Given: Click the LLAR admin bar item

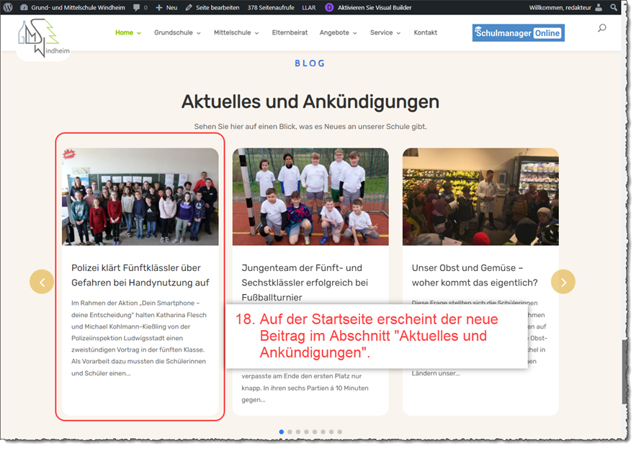Looking at the screenshot, I should tap(309, 7).
